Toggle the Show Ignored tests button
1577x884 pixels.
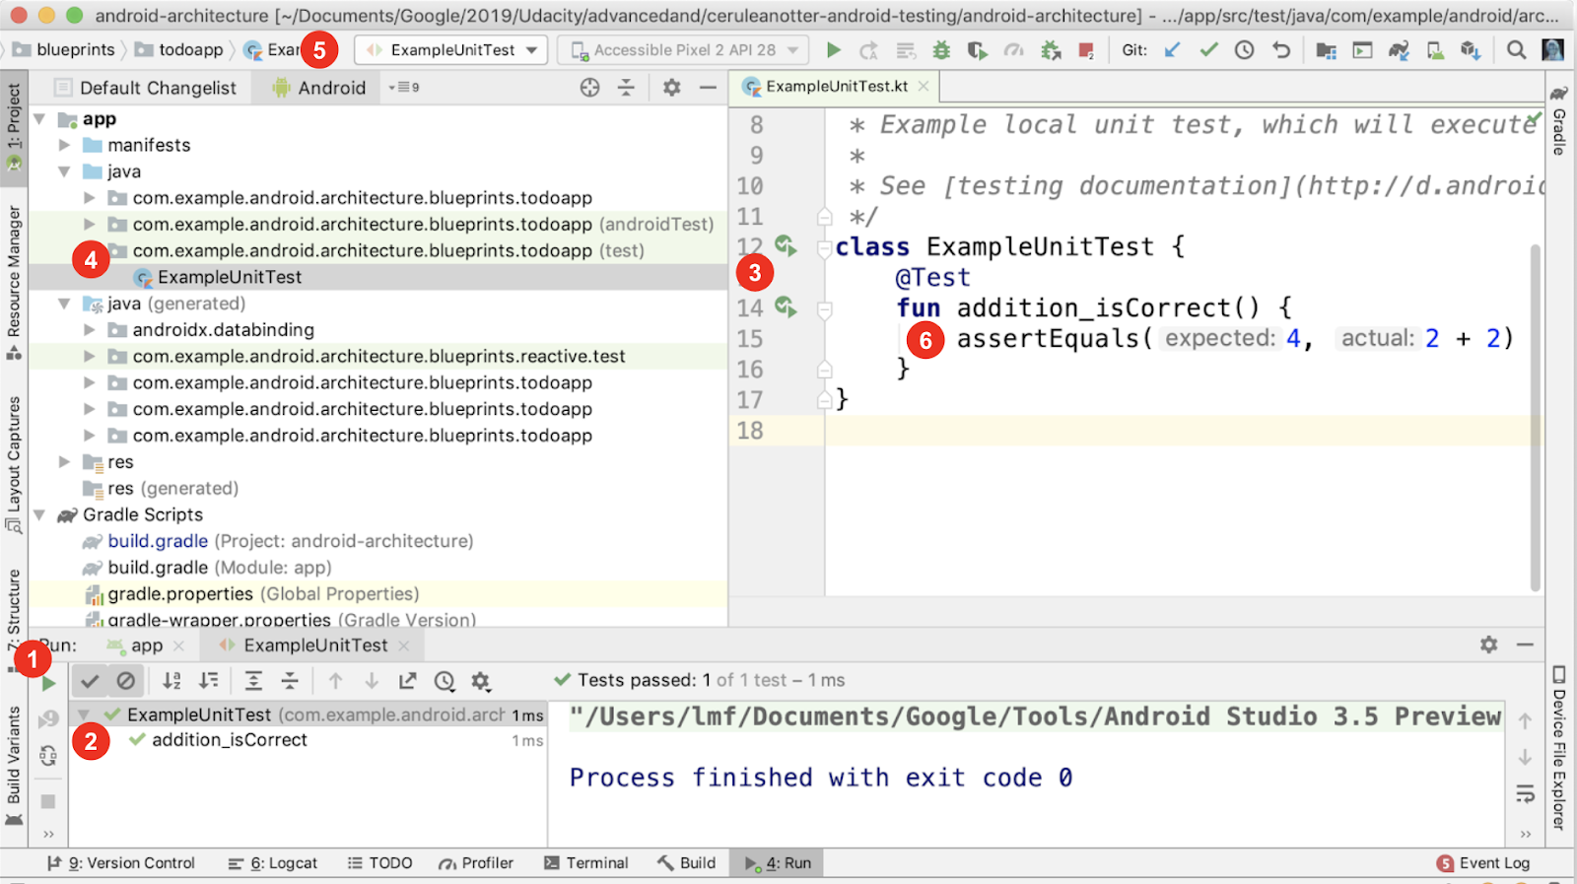(x=126, y=681)
